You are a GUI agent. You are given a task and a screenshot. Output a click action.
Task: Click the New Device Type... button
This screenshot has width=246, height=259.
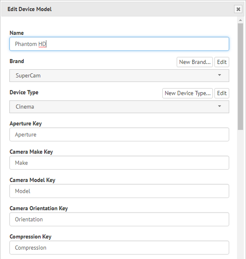pyautogui.click(x=187, y=93)
